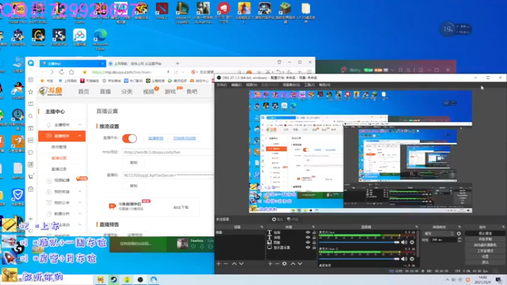
Task: Open settings gear for first audio channel
Action: (x=412, y=242)
